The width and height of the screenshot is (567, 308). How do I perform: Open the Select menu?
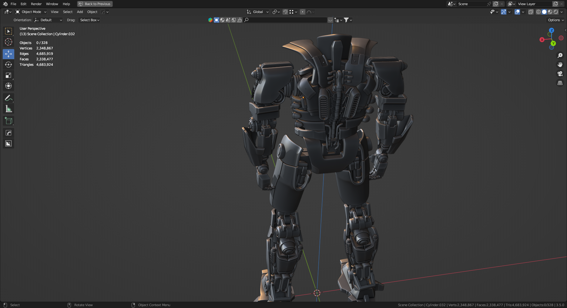[x=68, y=12]
